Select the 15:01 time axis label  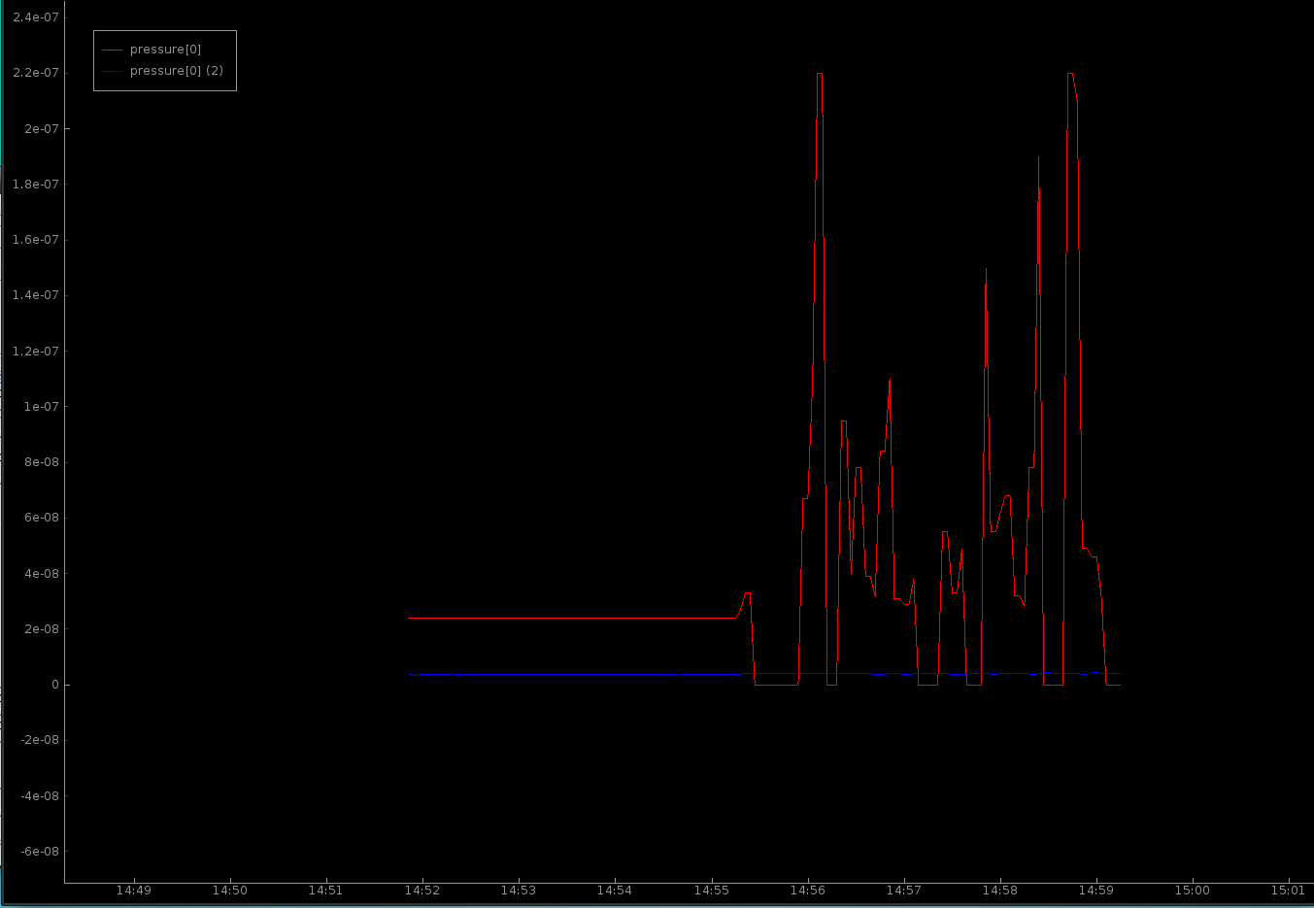[x=1288, y=890]
